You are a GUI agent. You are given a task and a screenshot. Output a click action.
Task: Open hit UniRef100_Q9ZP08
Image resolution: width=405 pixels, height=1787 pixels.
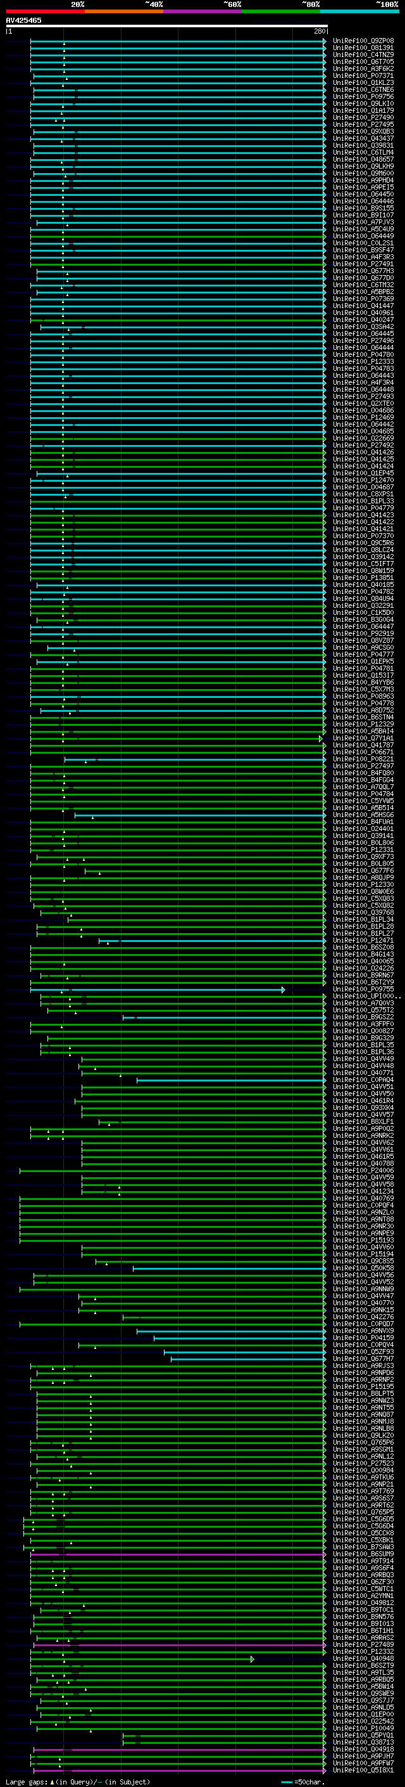(363, 41)
